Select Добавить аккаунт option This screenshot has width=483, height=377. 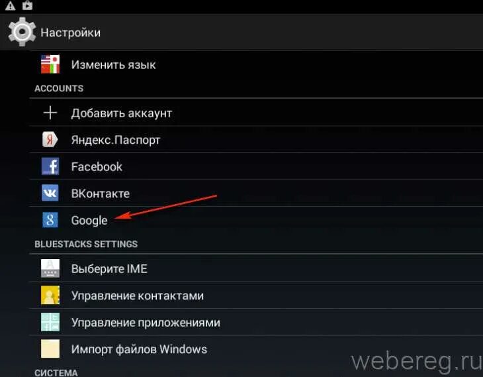[x=256, y=113]
